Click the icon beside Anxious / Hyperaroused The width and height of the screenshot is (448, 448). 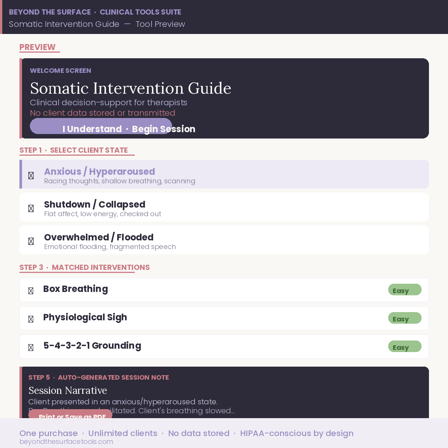pos(31,175)
